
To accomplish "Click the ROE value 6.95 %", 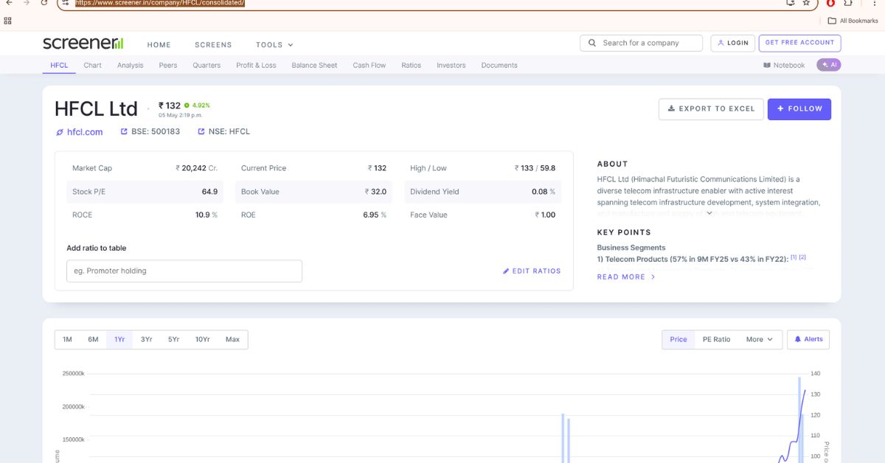I will click(375, 215).
